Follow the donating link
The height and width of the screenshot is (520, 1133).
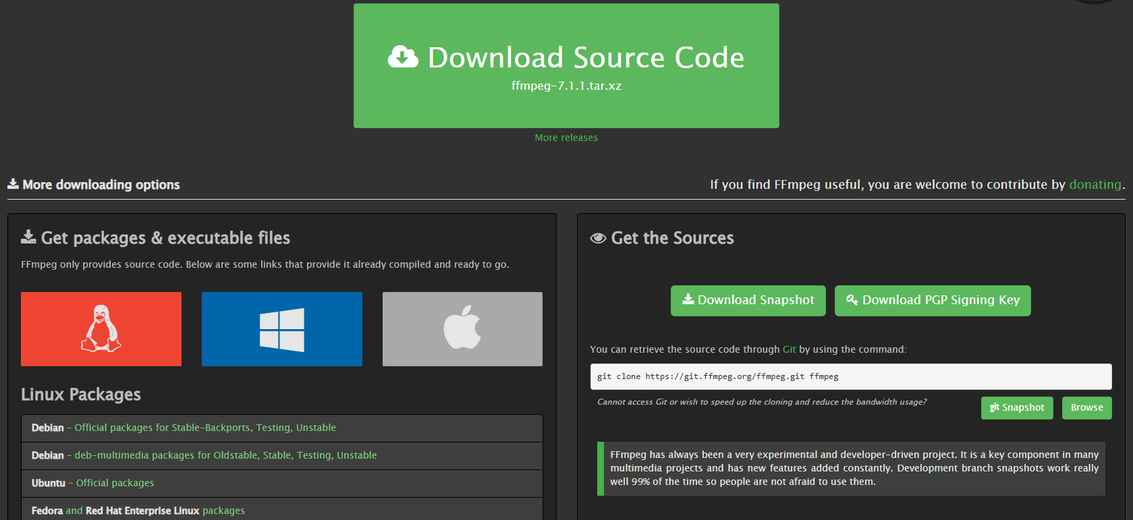(x=1095, y=184)
